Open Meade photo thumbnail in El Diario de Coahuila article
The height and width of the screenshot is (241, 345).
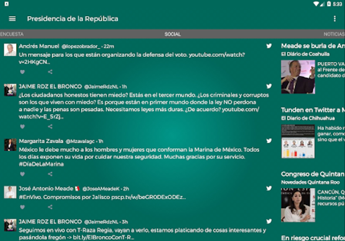coord(298,77)
